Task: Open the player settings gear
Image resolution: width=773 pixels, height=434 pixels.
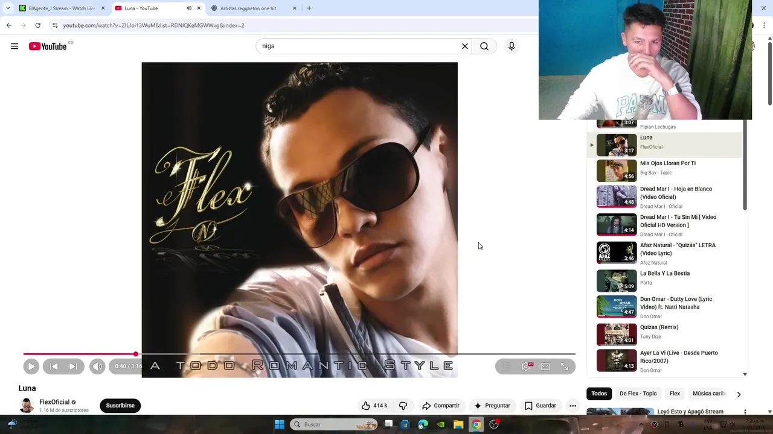Action: tap(526, 366)
